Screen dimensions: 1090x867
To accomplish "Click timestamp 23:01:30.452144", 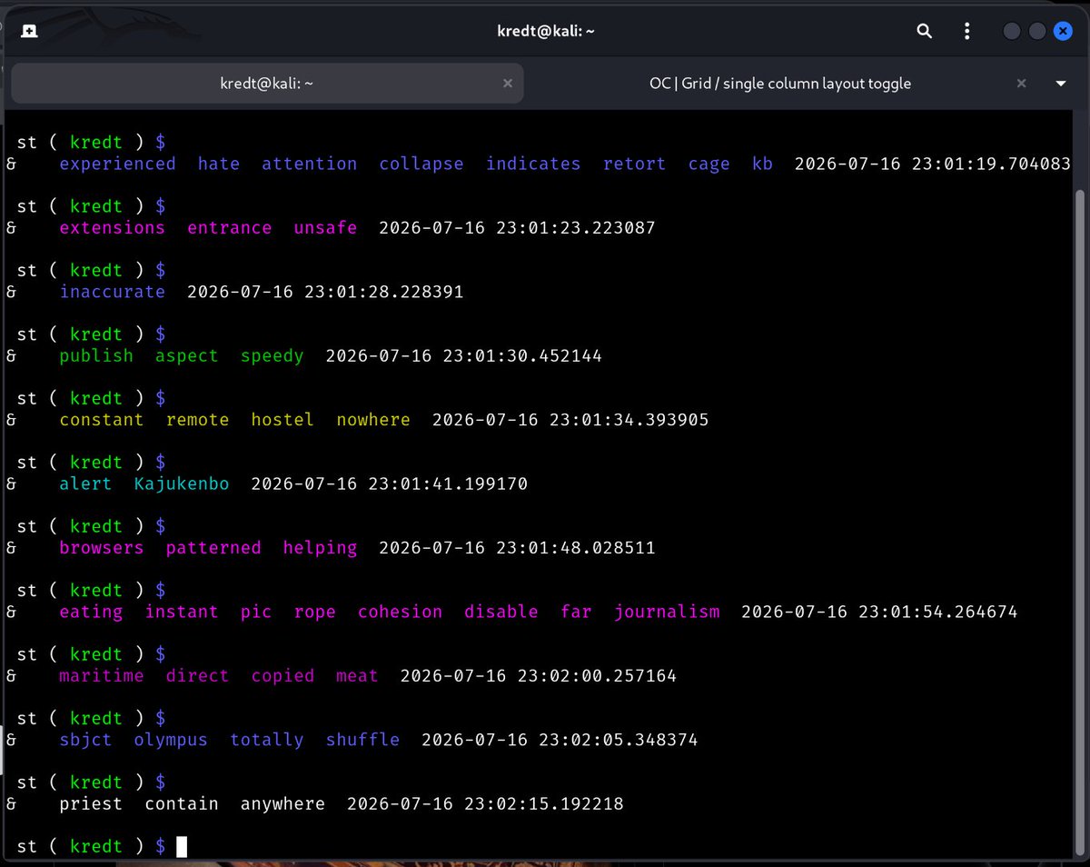I will point(522,356).
